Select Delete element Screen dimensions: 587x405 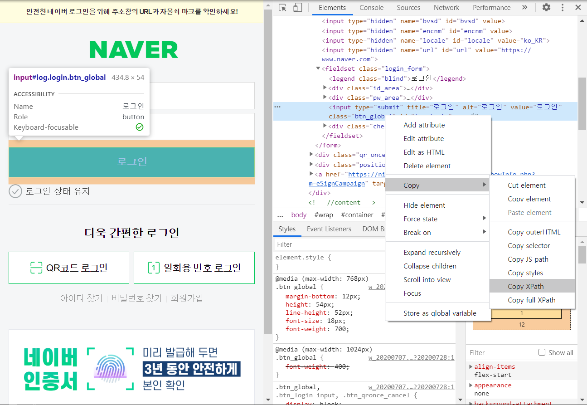[x=438, y=166]
